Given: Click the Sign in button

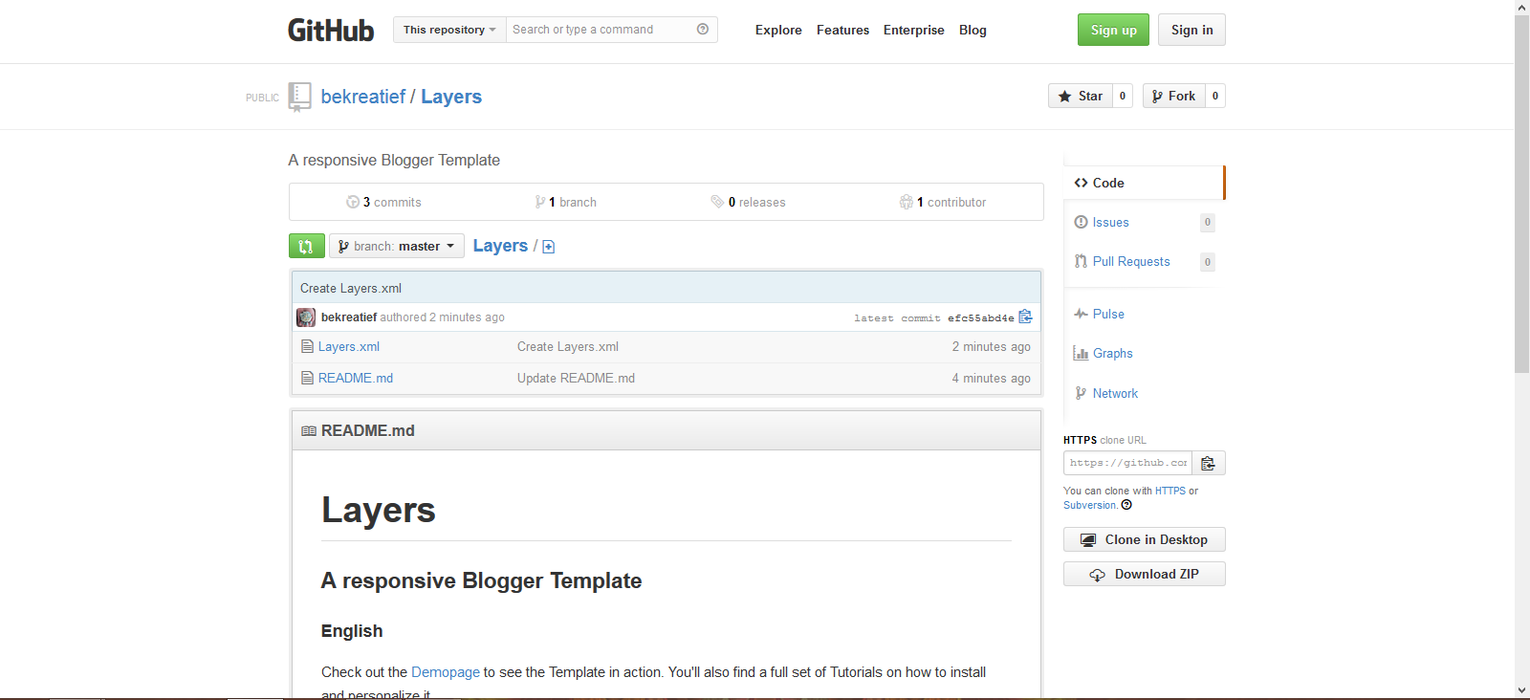Looking at the screenshot, I should tap(1191, 30).
